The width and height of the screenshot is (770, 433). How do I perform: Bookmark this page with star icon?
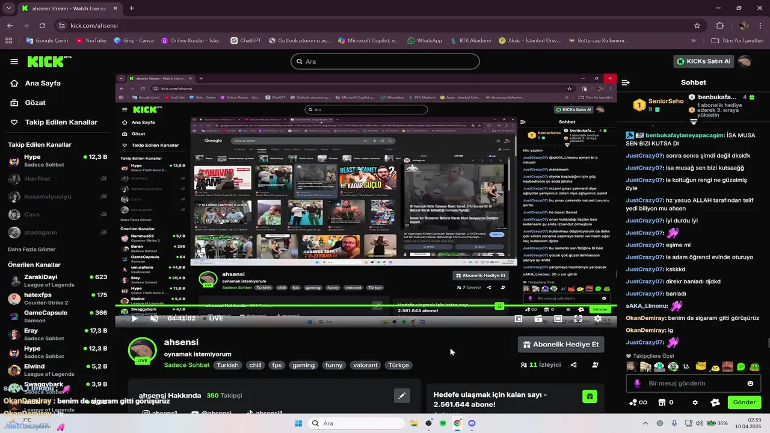697,25
